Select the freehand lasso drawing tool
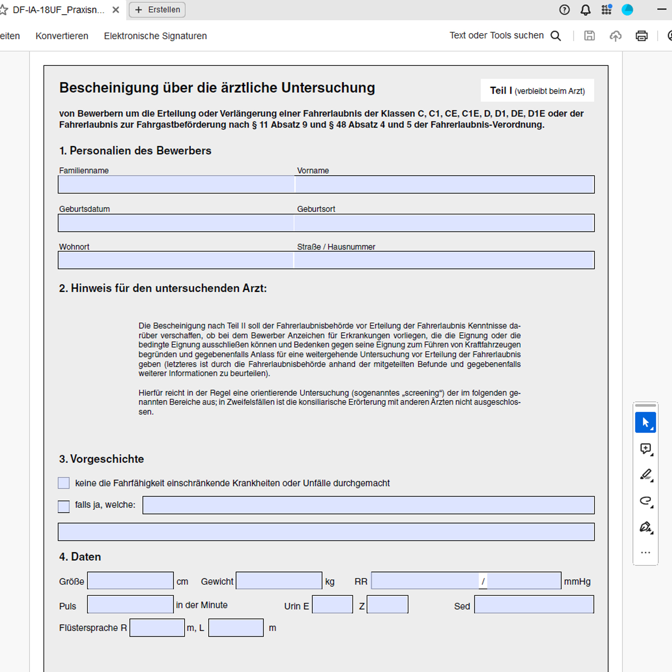Viewport: 672px width, 672px height. coord(646,500)
